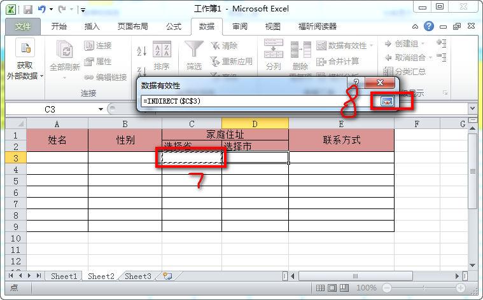Expand the Name Box dropdown arrow
The height and width of the screenshot is (300, 483).
coord(101,109)
